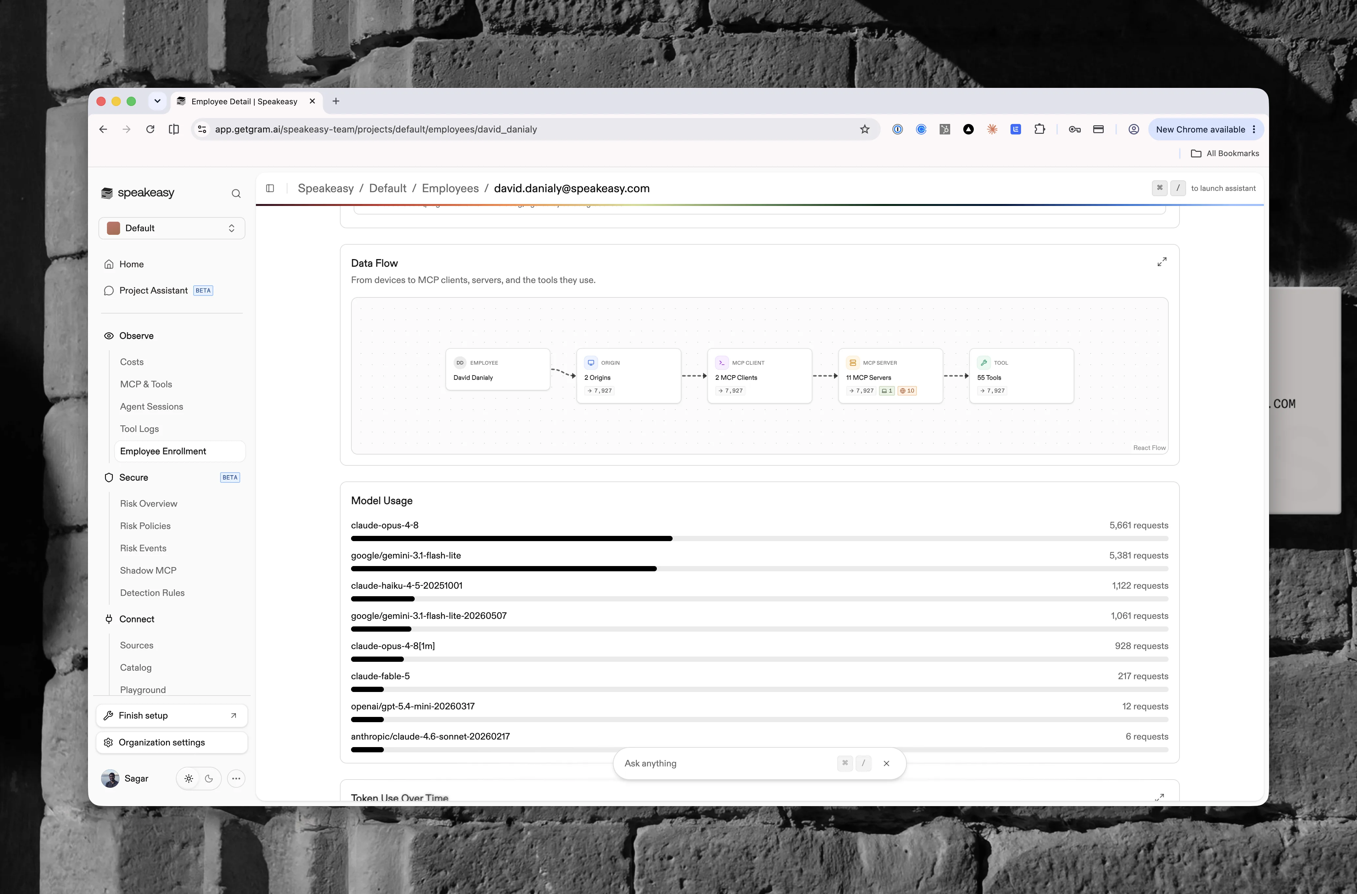
Task: Open the payment methods card icon
Action: pos(1098,130)
